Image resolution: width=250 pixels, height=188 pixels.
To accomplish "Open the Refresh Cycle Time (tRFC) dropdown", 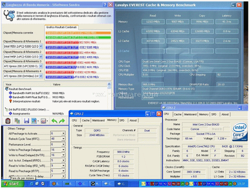I will (x=63, y=139).
